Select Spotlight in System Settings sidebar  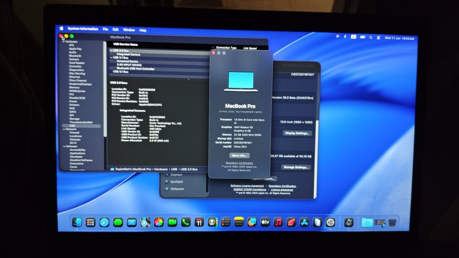tap(177, 181)
